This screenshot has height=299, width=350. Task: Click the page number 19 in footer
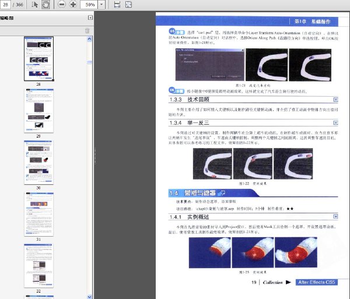254,282
